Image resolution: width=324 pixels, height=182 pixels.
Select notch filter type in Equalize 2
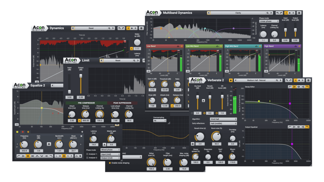(x=42, y=156)
